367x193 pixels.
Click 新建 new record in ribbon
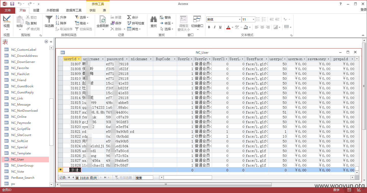[x=116, y=17]
